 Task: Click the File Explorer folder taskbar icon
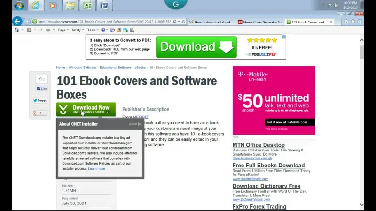point(70,5)
